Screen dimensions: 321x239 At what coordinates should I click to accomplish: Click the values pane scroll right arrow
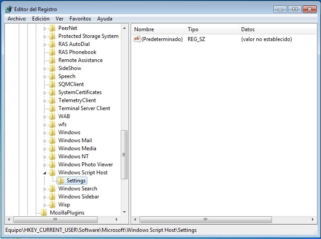(x=313, y=219)
